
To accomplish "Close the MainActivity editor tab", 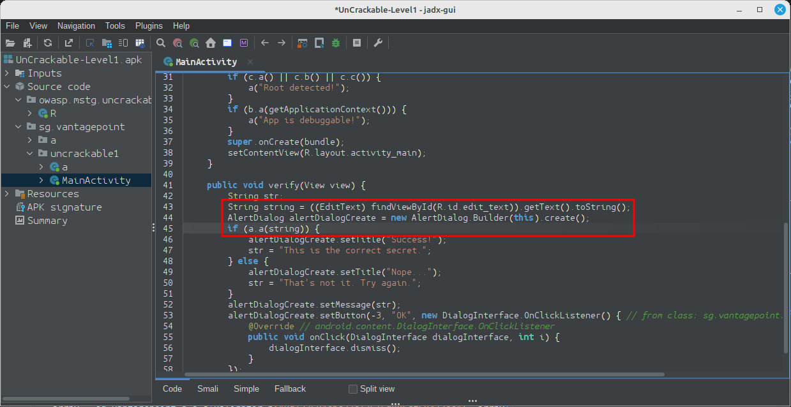I will [250, 62].
